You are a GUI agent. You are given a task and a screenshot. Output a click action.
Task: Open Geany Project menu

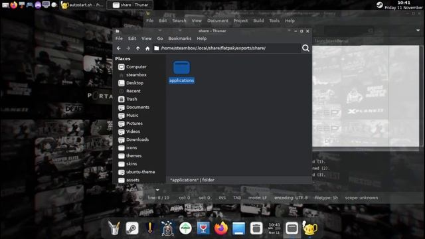(240, 21)
